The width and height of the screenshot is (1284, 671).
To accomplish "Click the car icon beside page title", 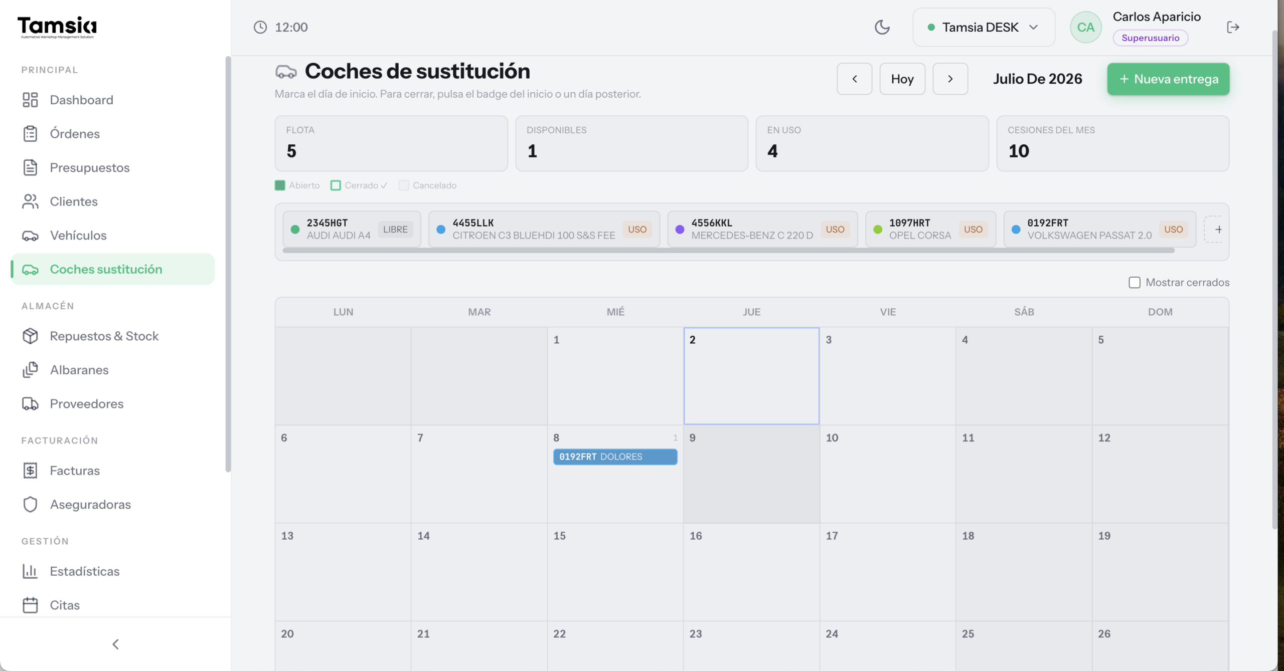I will point(286,72).
